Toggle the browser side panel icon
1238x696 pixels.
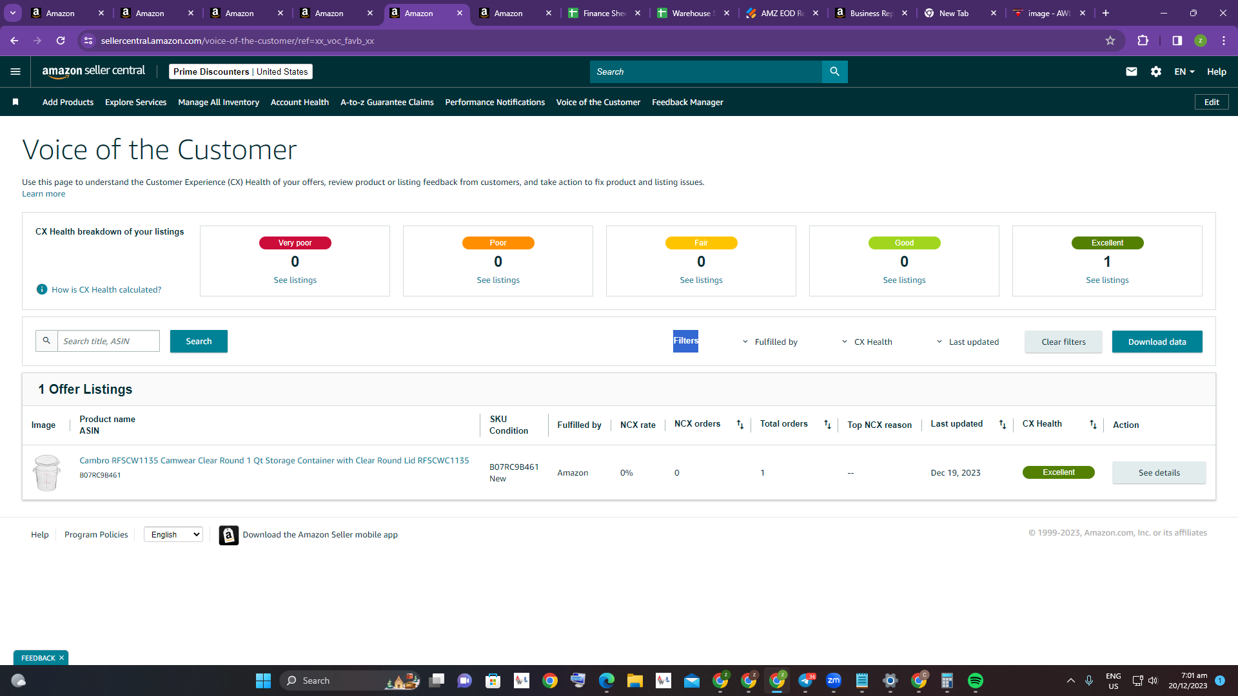click(x=1177, y=41)
